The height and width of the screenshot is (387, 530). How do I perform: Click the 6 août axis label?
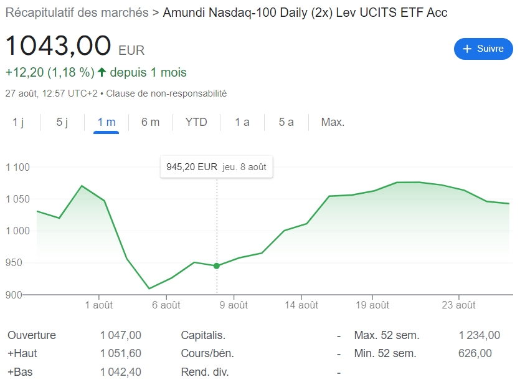pyautogui.click(x=166, y=305)
